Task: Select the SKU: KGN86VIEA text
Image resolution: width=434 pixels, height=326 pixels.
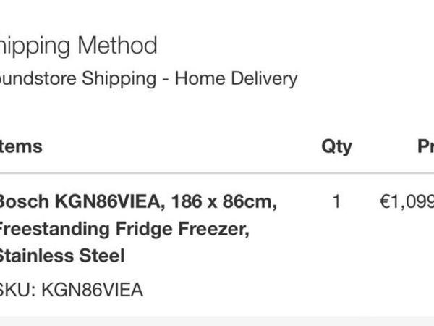Action: pyautogui.click(x=72, y=290)
